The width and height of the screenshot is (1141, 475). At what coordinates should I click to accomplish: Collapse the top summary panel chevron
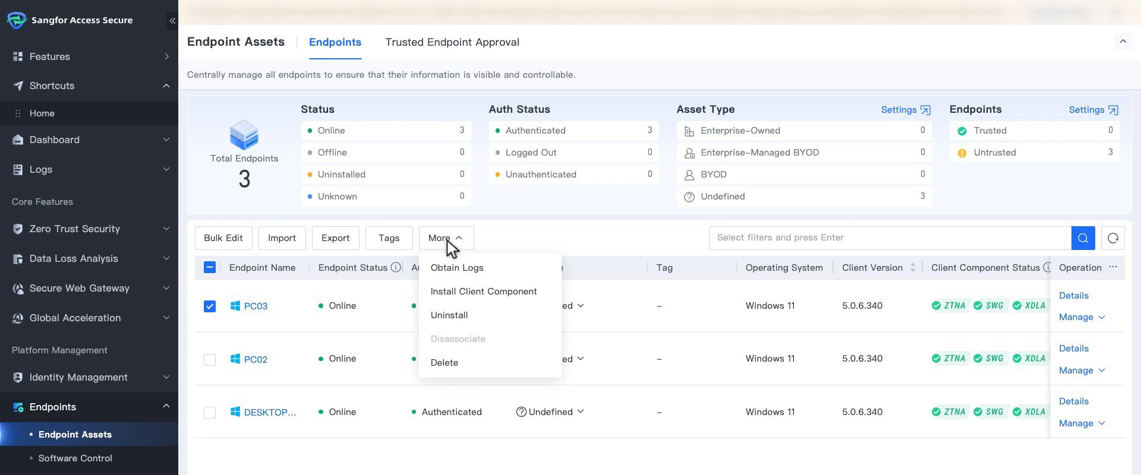pos(1123,42)
